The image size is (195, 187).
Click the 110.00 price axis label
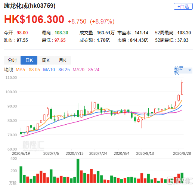[x=11, y=78]
